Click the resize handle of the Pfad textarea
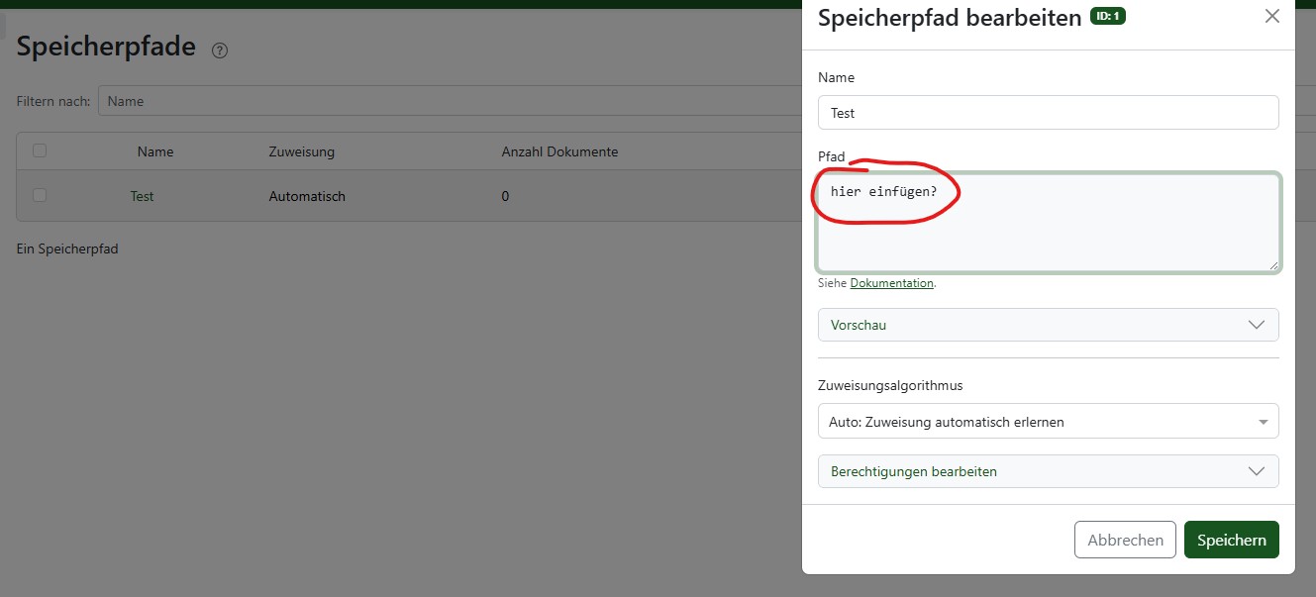The image size is (1316, 597). [x=1273, y=264]
